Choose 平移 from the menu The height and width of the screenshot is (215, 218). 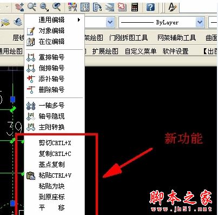click(55, 207)
